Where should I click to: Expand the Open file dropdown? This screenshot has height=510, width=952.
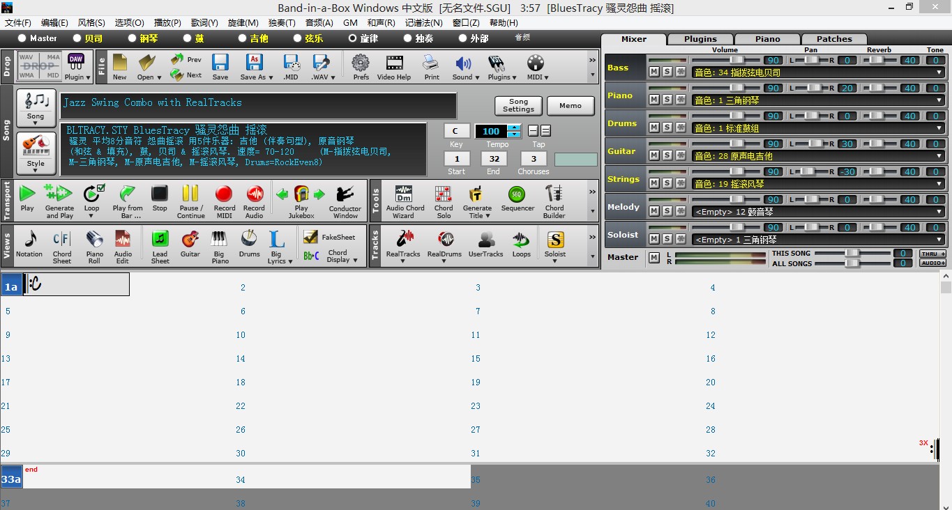click(x=159, y=77)
